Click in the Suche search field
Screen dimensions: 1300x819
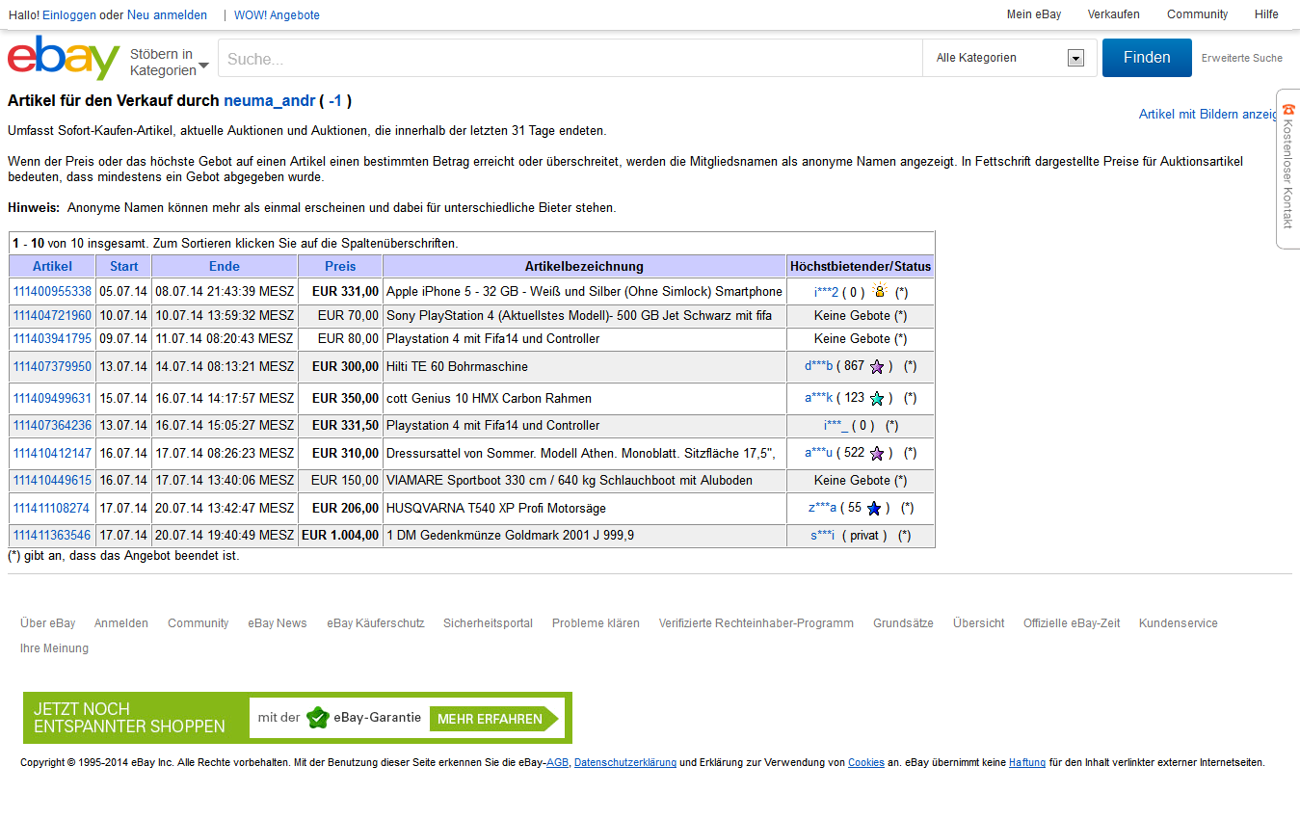[x=570, y=59]
